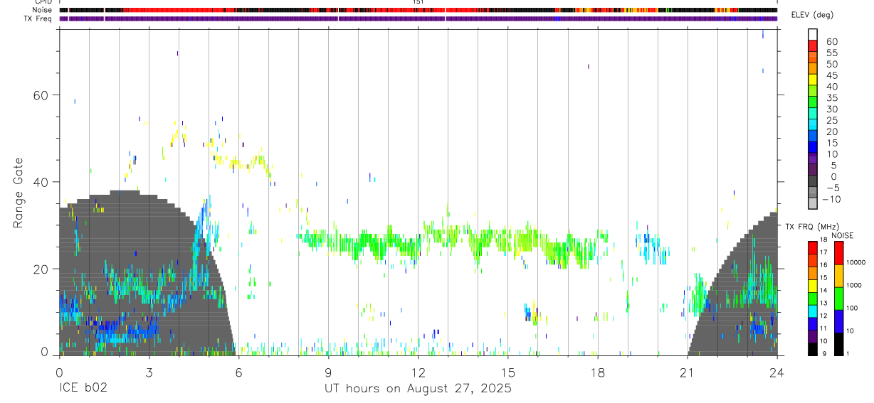Click NOISE legend value '100'
Image resolution: width=874 pixels, height=403 pixels.
pos(853,308)
